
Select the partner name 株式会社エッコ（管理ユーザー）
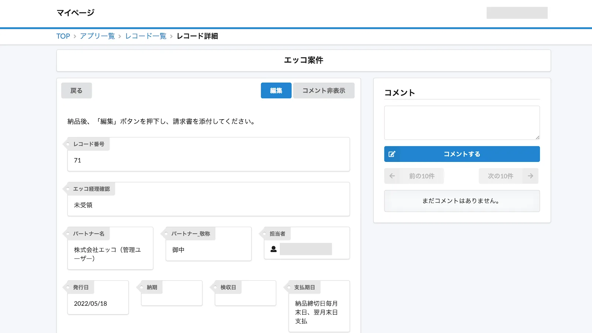[x=107, y=254]
